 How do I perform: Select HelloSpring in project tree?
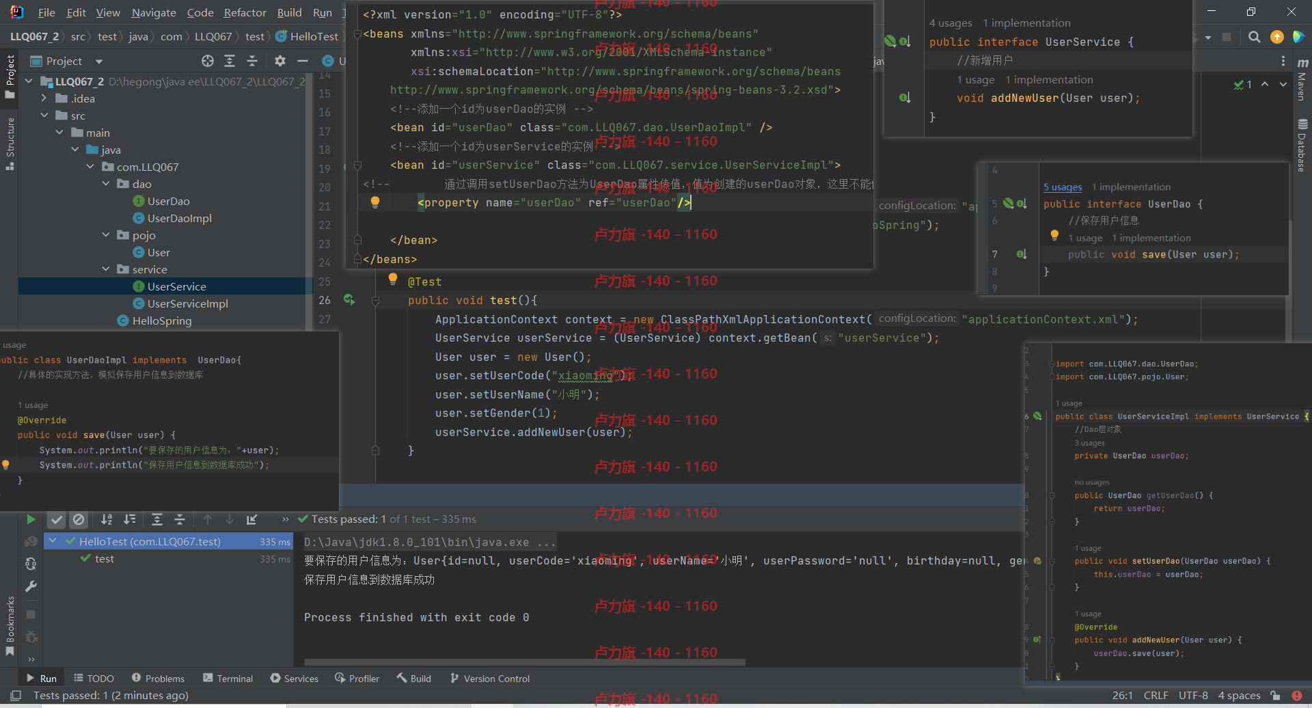pyautogui.click(x=162, y=321)
